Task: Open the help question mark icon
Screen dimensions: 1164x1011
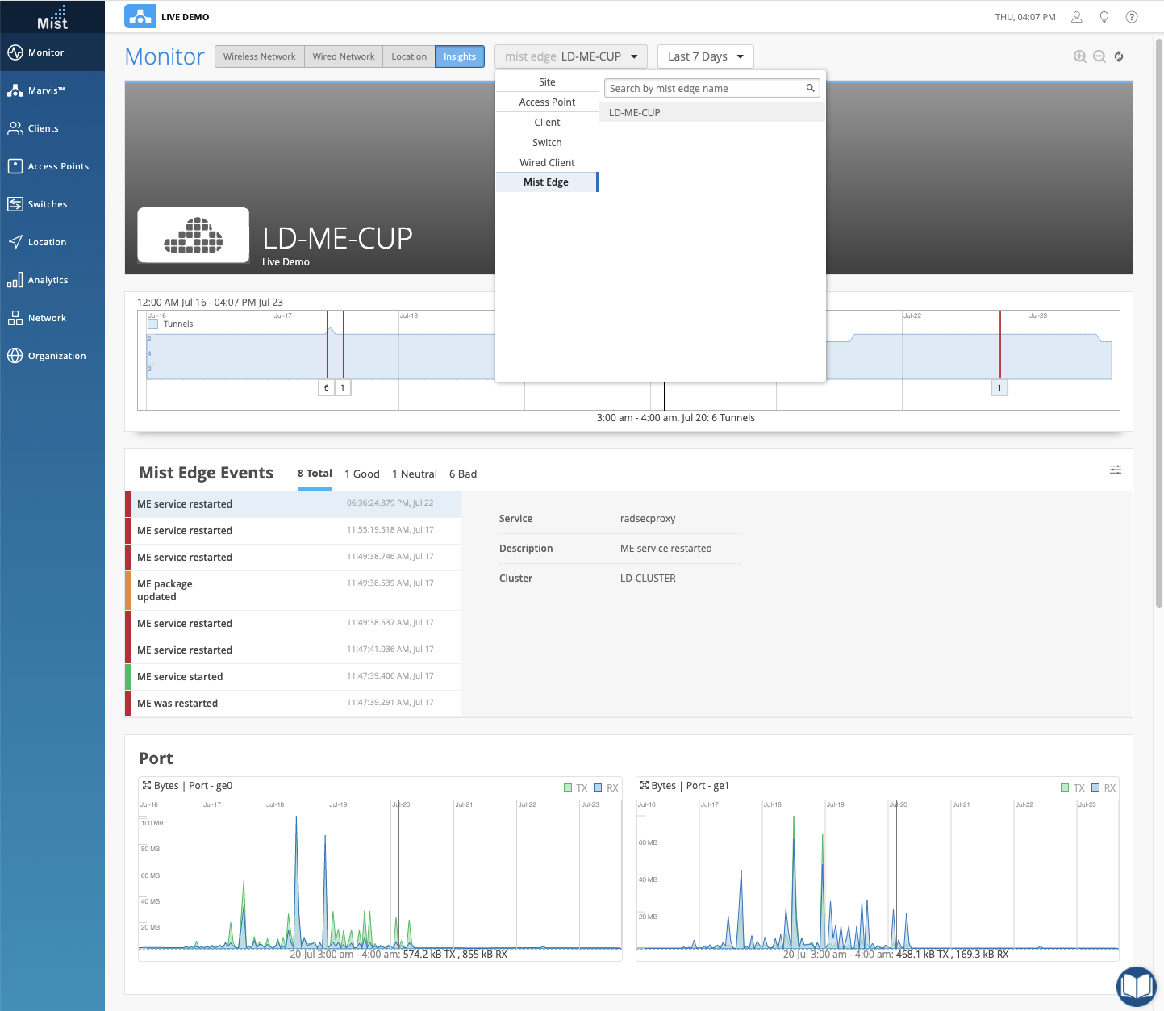Action: tap(1132, 17)
